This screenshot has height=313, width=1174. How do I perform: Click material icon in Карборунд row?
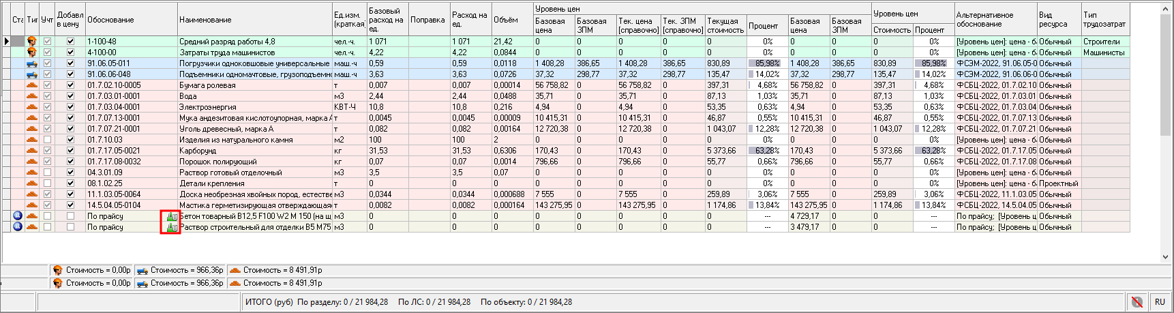[x=32, y=151]
